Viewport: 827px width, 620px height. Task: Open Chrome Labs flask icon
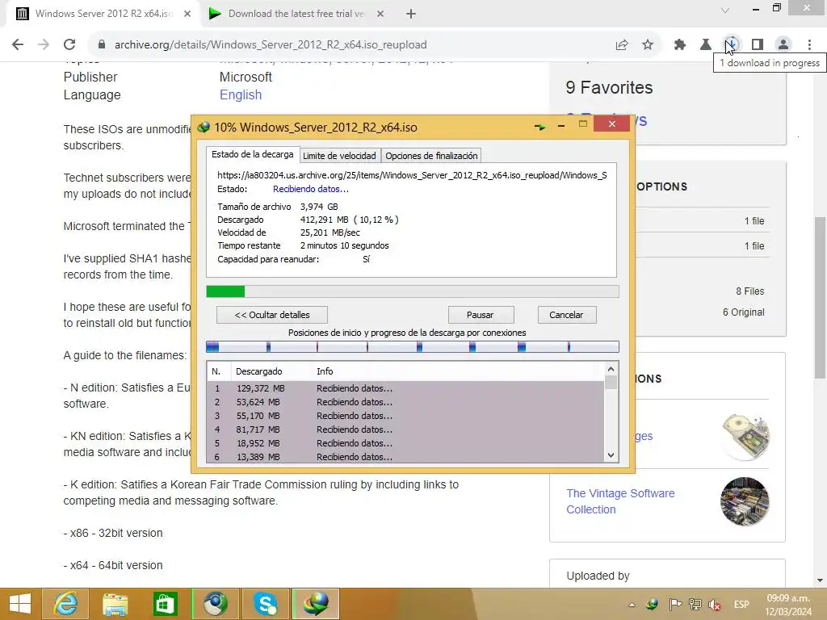[x=706, y=45]
